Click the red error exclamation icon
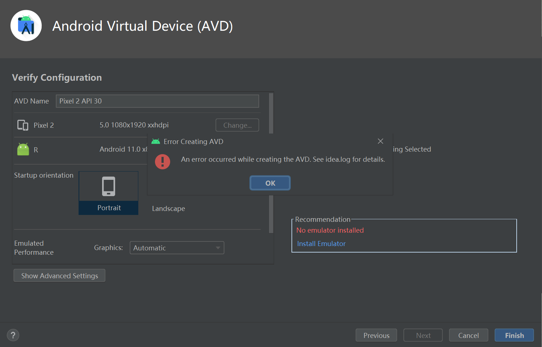This screenshot has width=542, height=347. [x=163, y=162]
